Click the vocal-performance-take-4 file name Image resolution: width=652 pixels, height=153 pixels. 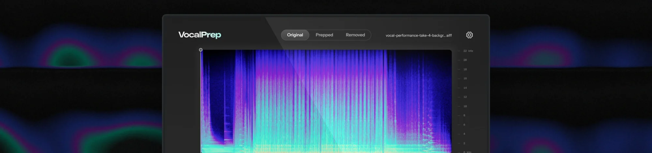tap(419, 35)
